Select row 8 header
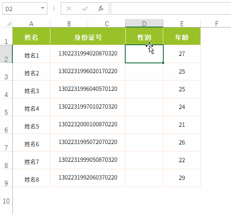Viewport: 231px width, 214px height. click(x=6, y=160)
